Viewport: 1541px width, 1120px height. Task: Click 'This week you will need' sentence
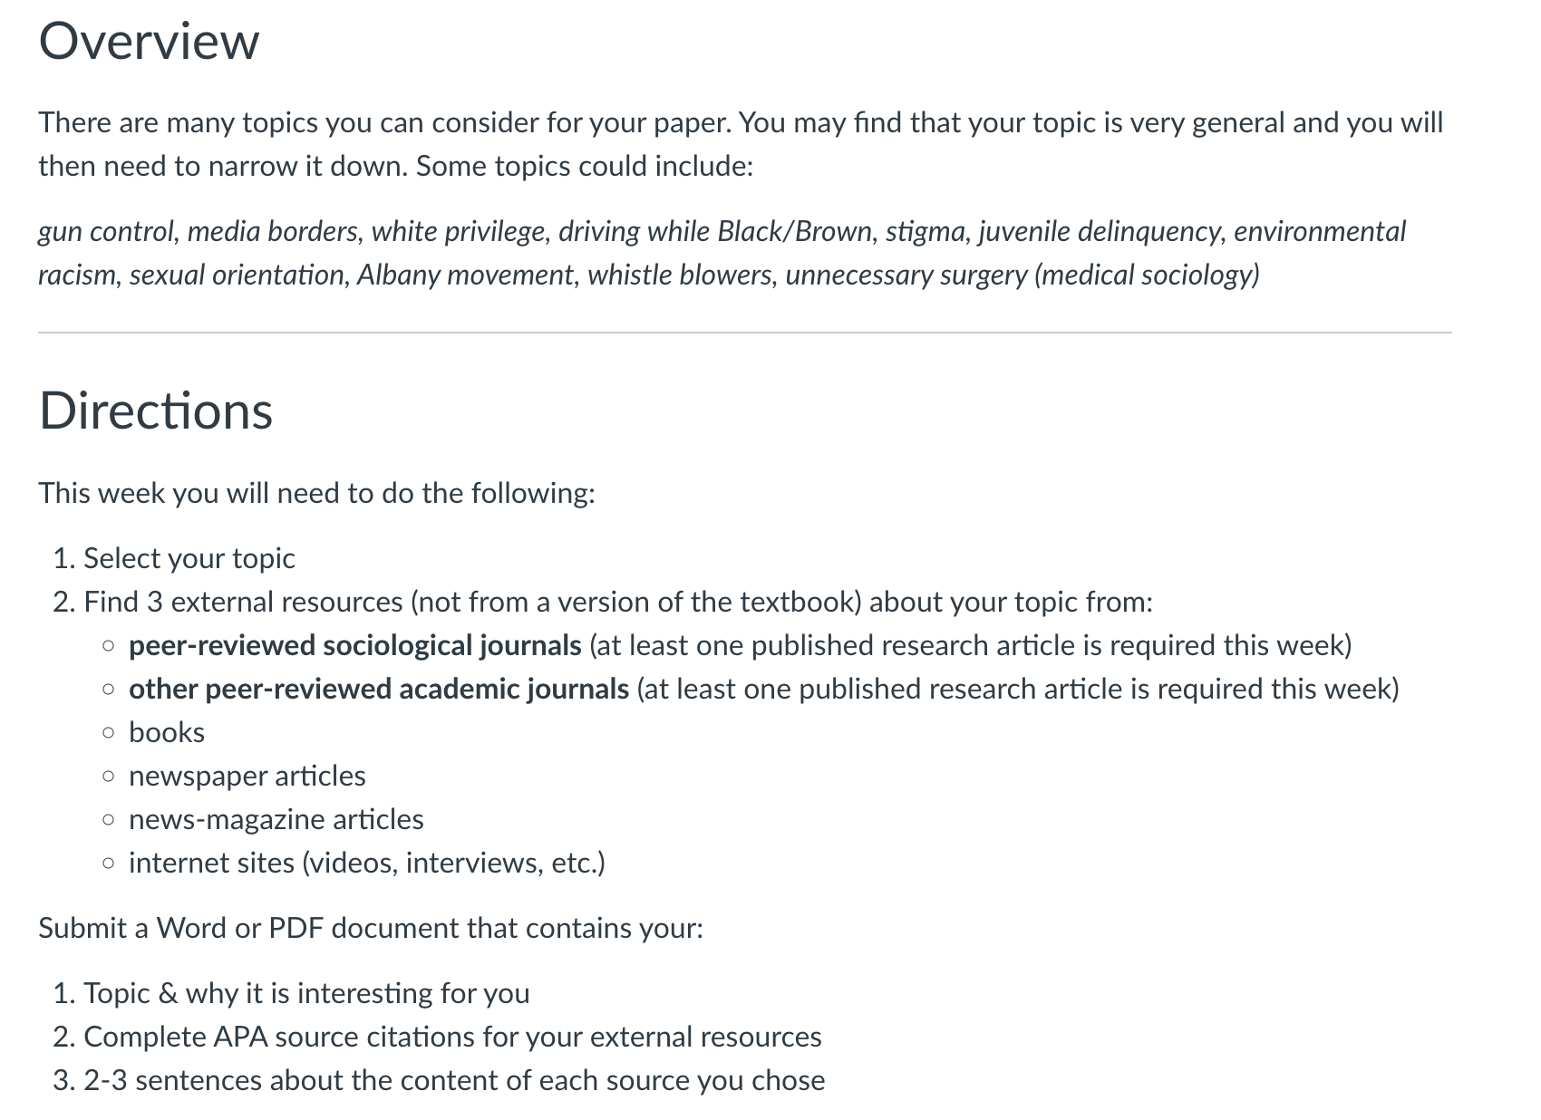click(316, 493)
